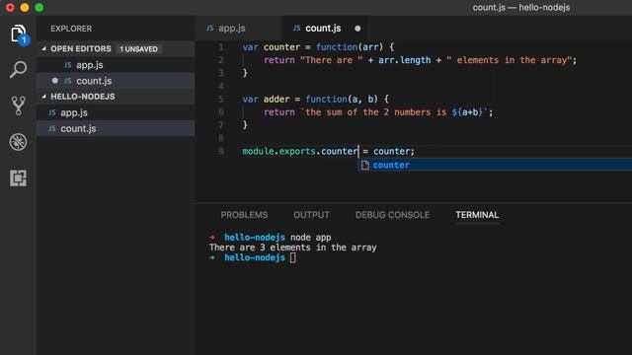
Task: Click the '1 UNSAVED' badge
Action: click(138, 49)
